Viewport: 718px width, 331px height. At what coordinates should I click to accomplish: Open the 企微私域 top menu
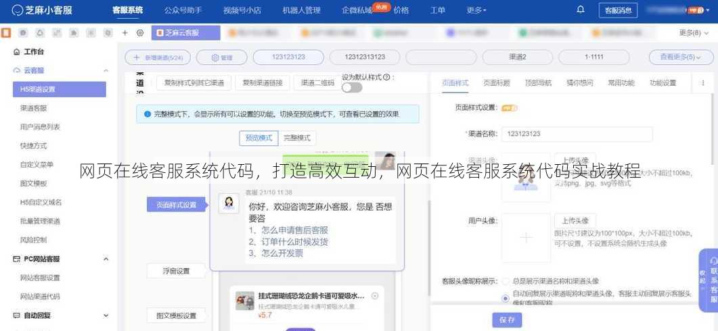[357, 10]
